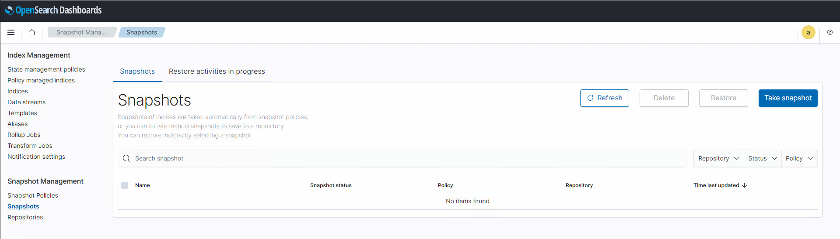Viewport: 840px width, 239px height.
Task: Open Templates in the sidebar
Action: 22,113
